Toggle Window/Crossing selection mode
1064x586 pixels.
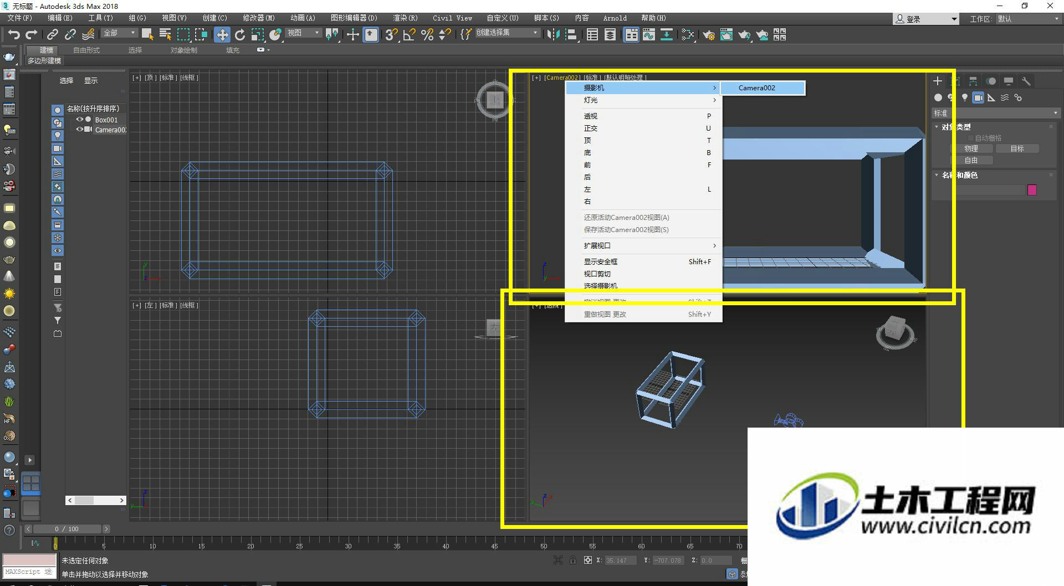(x=201, y=34)
